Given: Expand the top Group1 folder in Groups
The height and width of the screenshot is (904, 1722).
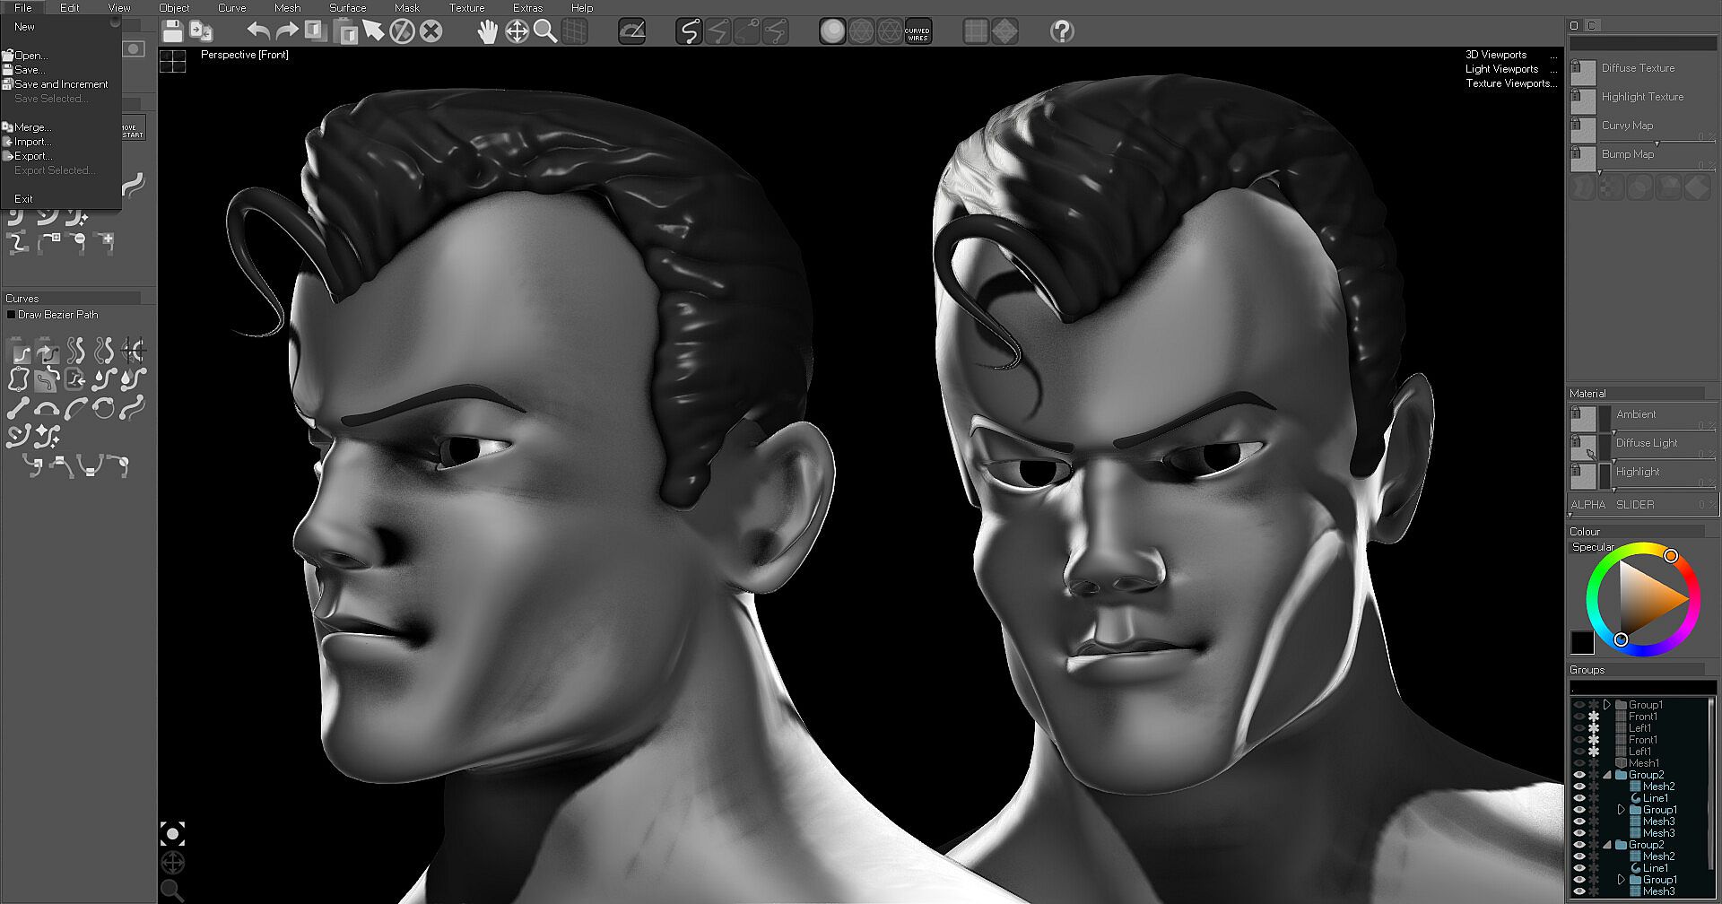Looking at the screenshot, I should click(1607, 705).
